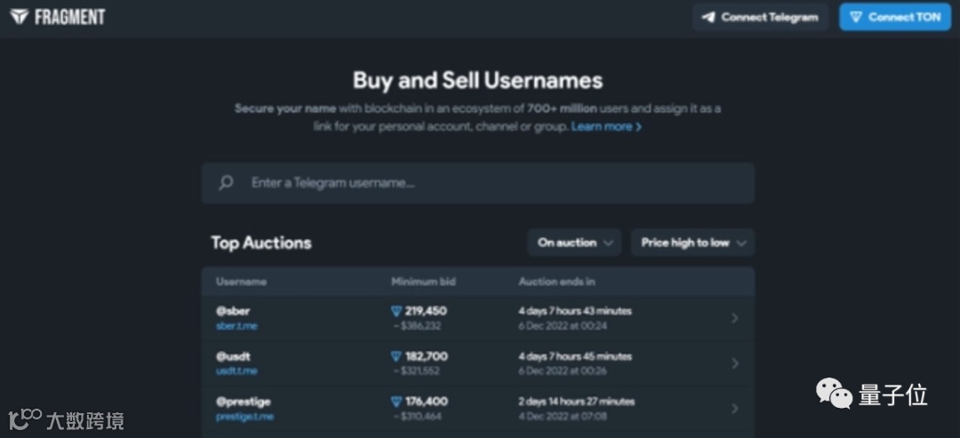Focus the Telegram username search field

pos(477,183)
